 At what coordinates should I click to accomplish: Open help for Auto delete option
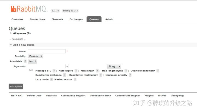[x=25, y=61]
